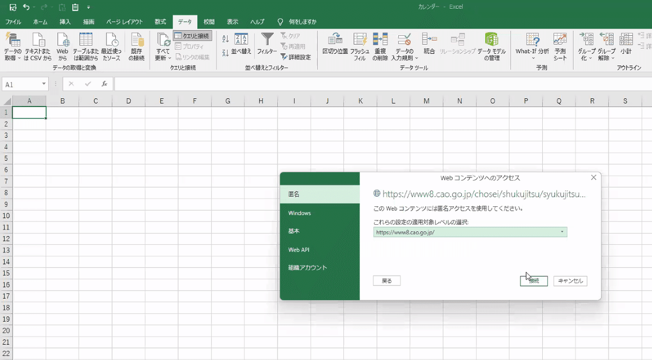Open the Name Box dropdown arrow
652x360 pixels.
point(44,84)
